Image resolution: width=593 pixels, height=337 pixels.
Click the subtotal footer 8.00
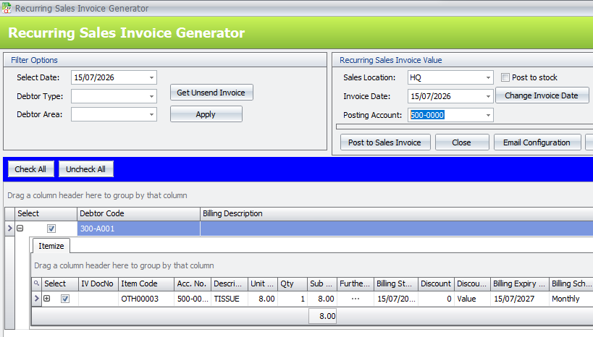coord(322,316)
